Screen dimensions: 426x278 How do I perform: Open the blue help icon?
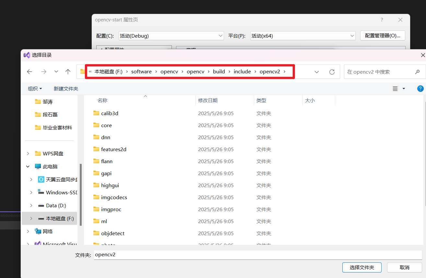pos(420,89)
